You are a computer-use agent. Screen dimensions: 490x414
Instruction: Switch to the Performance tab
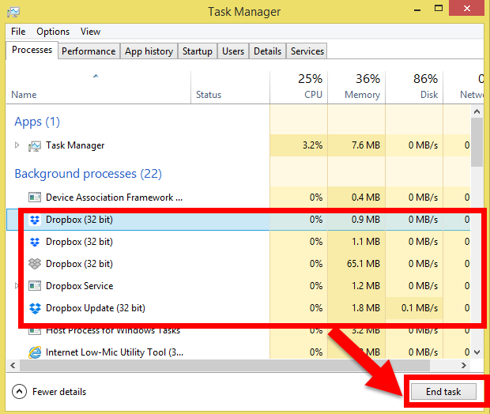89,51
